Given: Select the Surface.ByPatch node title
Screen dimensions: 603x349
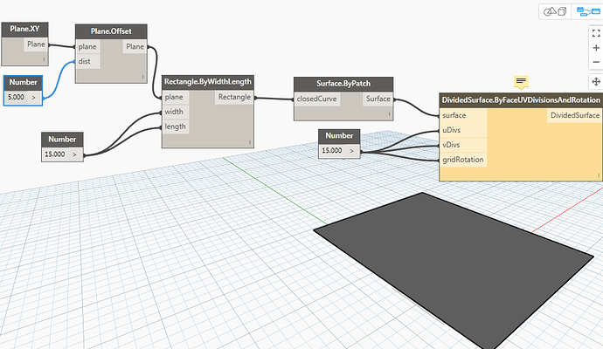Looking at the screenshot, I should pyautogui.click(x=343, y=84).
